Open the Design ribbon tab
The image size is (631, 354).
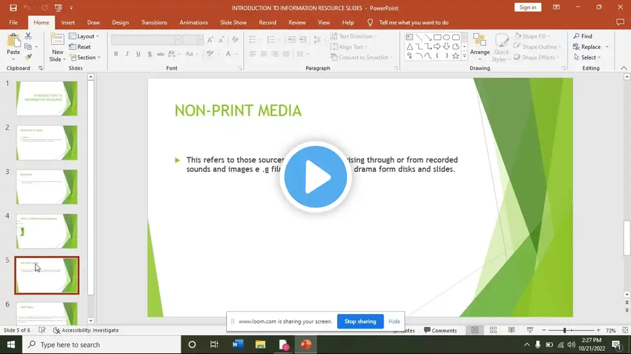point(120,23)
